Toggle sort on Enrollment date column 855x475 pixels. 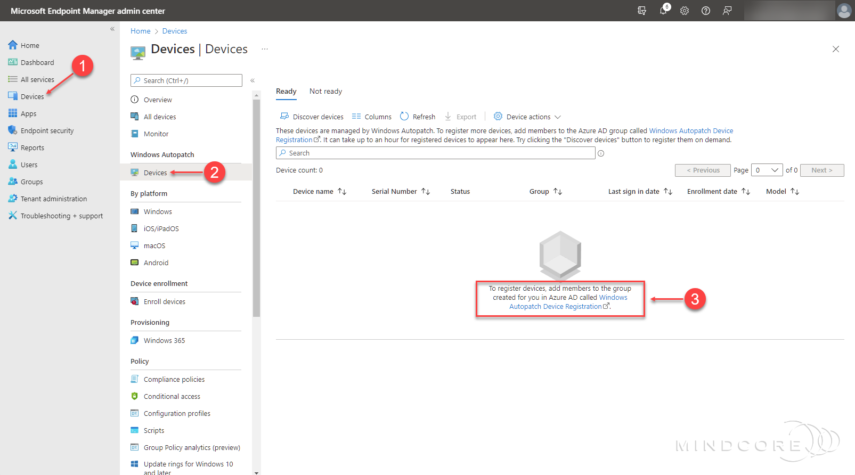(746, 192)
